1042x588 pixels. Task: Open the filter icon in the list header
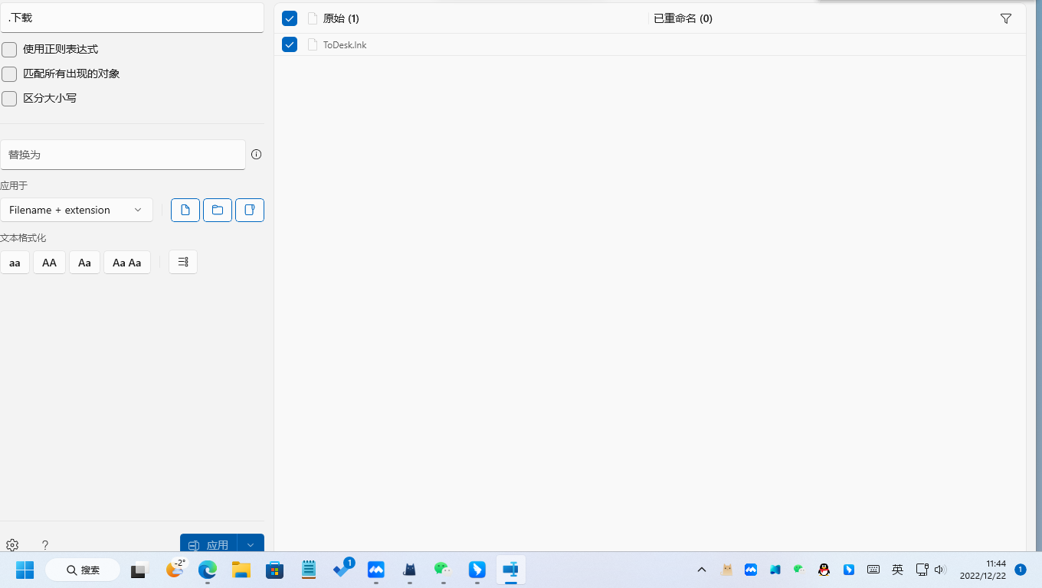[x=1006, y=18]
